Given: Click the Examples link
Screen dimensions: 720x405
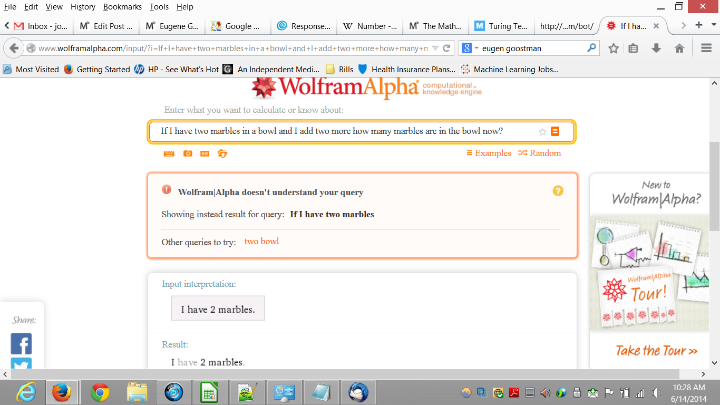Looking at the screenshot, I should [x=489, y=153].
